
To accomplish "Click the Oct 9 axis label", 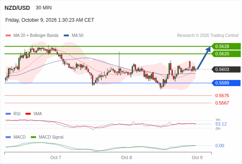I will coord(197,157).
